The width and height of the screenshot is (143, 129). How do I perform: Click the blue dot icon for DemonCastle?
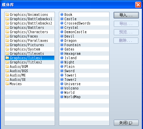pos(62,32)
